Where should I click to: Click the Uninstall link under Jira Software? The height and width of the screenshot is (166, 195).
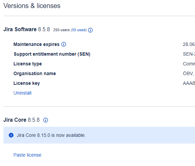[x=22, y=93]
